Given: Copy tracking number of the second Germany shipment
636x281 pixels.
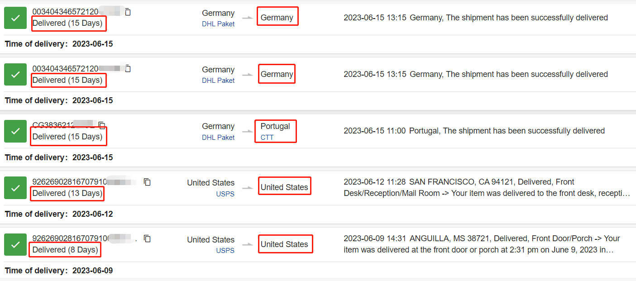Looking at the screenshot, I should click(128, 69).
